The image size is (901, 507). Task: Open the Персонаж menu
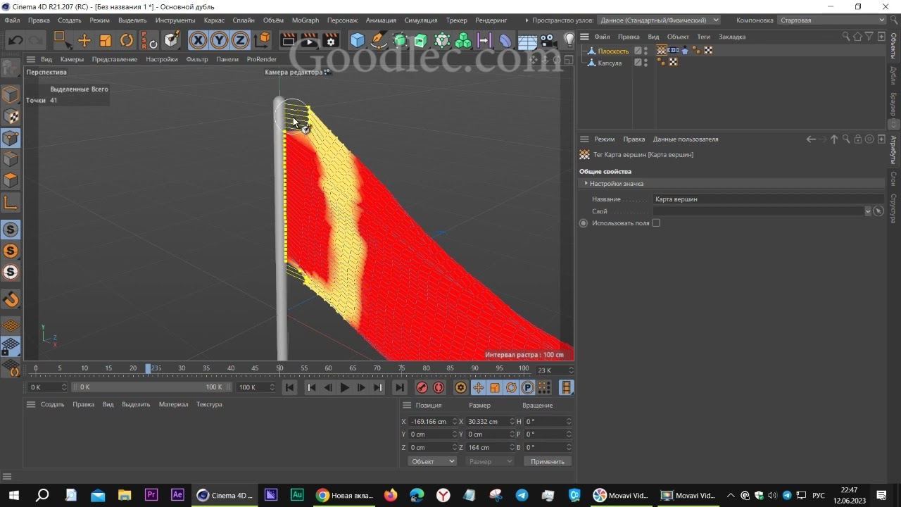(343, 20)
